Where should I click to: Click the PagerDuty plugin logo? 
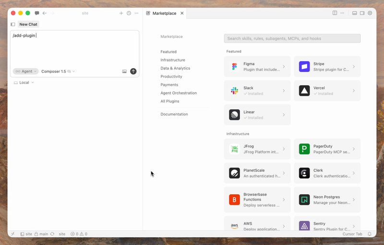pyautogui.click(x=304, y=149)
